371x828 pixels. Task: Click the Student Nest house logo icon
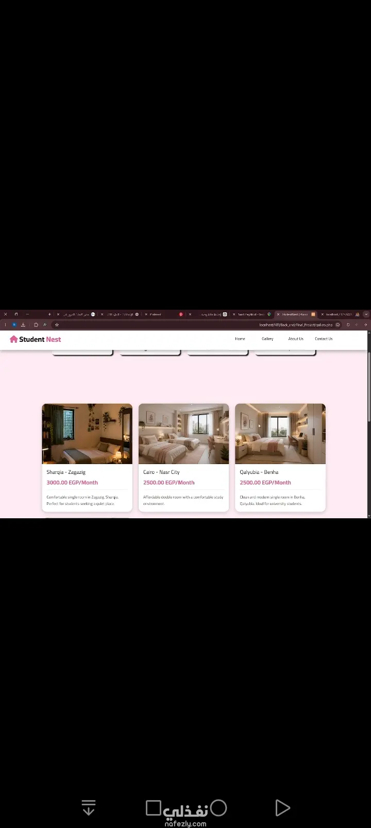[x=13, y=339]
